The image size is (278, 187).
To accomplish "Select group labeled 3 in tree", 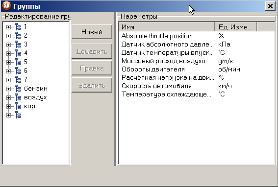I will coord(25,44).
